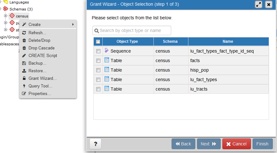Check the hisp_pop table checkbox
277x153 pixels.
click(x=98, y=70)
